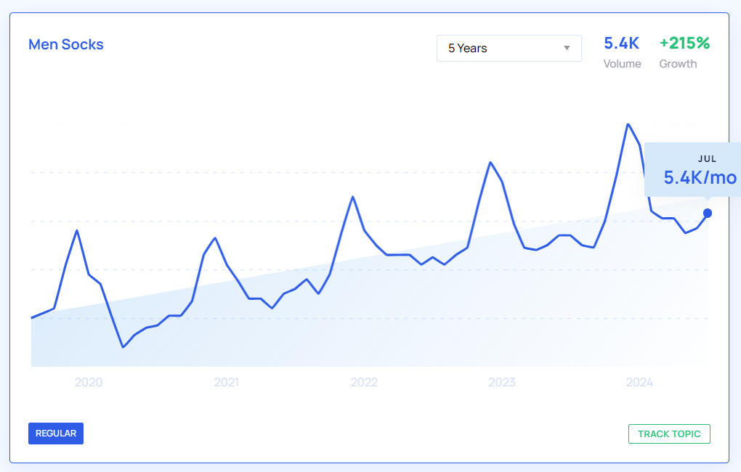Click the chart line peak near 2023
The width and height of the screenshot is (741, 472).
coord(490,162)
